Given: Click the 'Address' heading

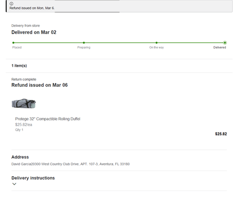Looking at the screenshot, I should pyautogui.click(x=20, y=157).
